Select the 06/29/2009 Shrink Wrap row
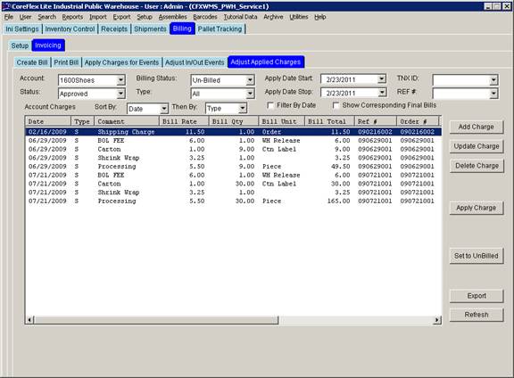The height and width of the screenshot is (378, 514). 233,158
